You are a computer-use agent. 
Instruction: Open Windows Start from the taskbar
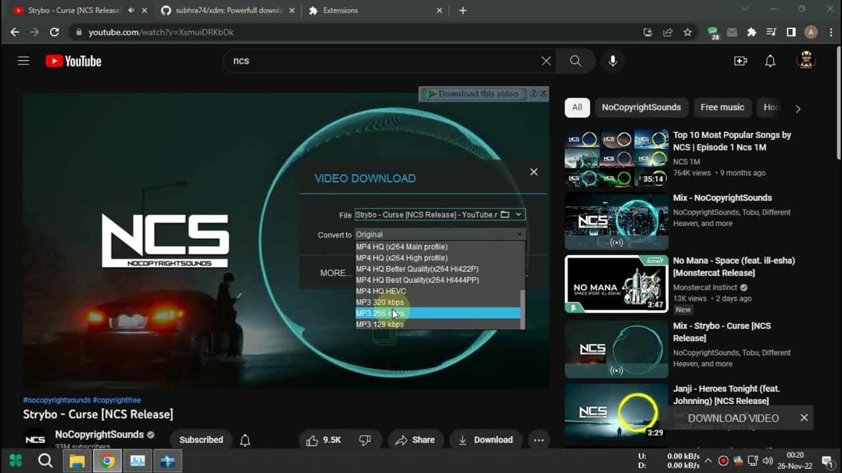(15, 461)
